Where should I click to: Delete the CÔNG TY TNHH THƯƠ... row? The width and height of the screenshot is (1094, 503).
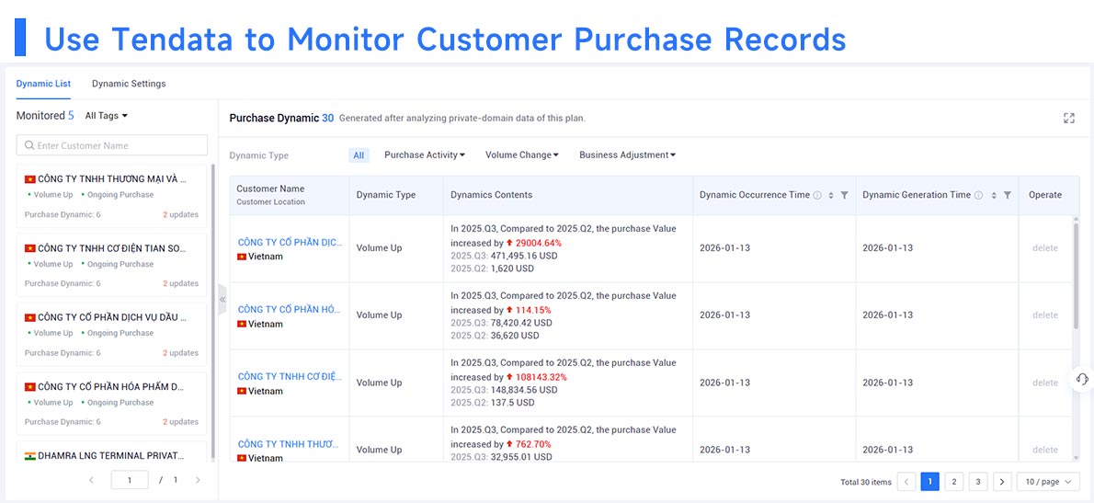[x=1045, y=450]
